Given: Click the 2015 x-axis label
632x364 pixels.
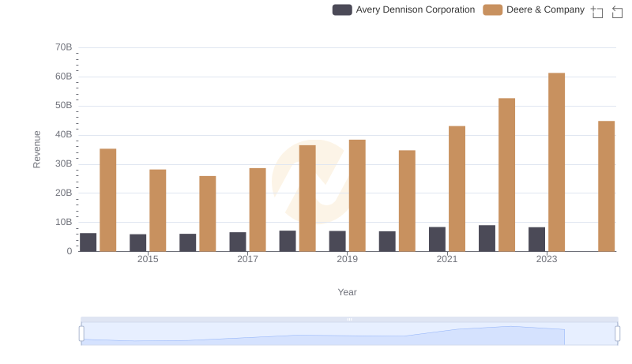Looking at the screenshot, I should point(148,259).
